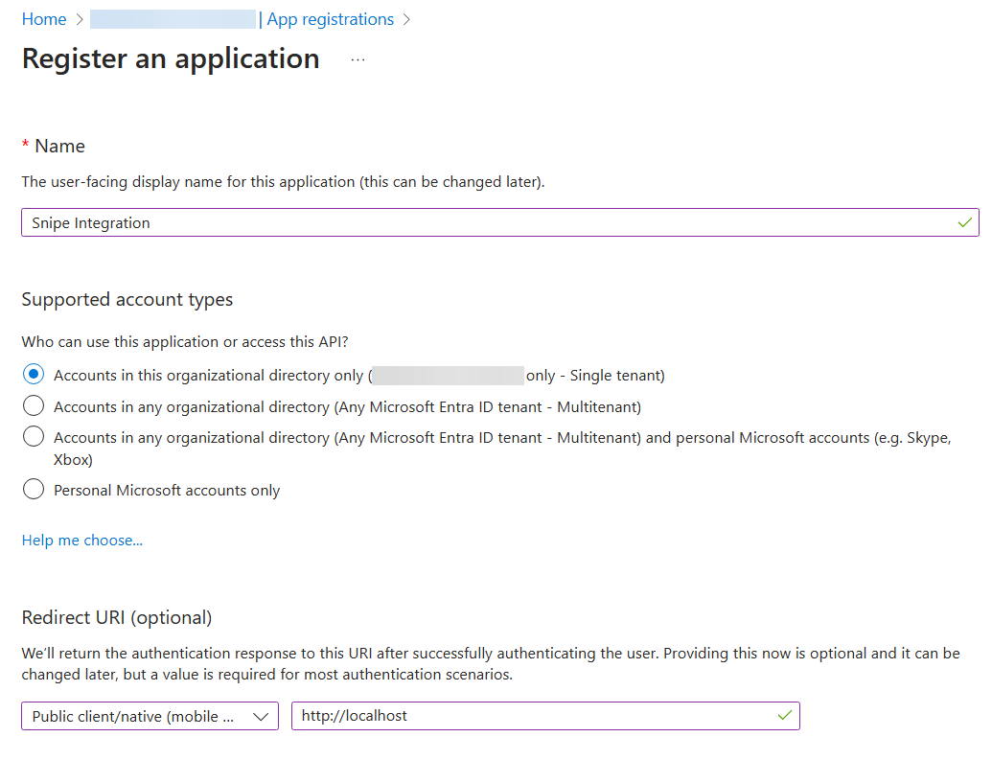Select the Single tenant accounts radio button
992x783 pixels.
32,375
